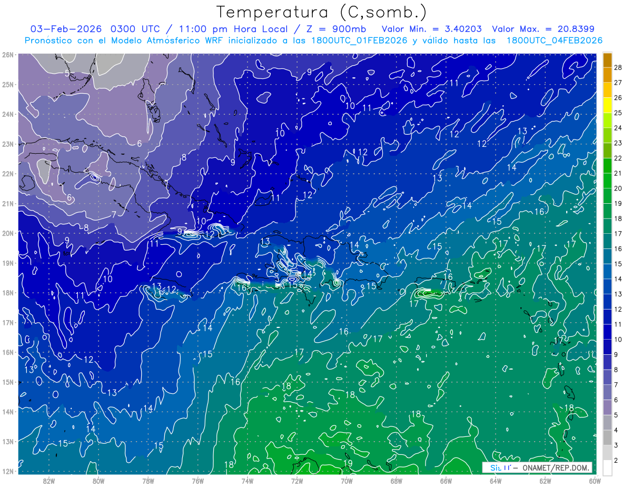The height and width of the screenshot is (488, 632).
Task: Click the latitude axis label '20N'
Action: pos(7,233)
